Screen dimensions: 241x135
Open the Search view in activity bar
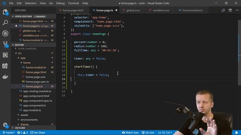point(5,22)
